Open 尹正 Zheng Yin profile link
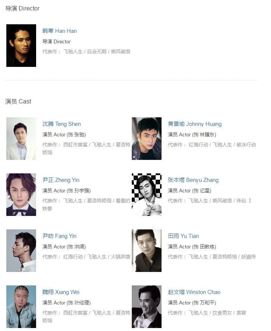 pos(61,180)
